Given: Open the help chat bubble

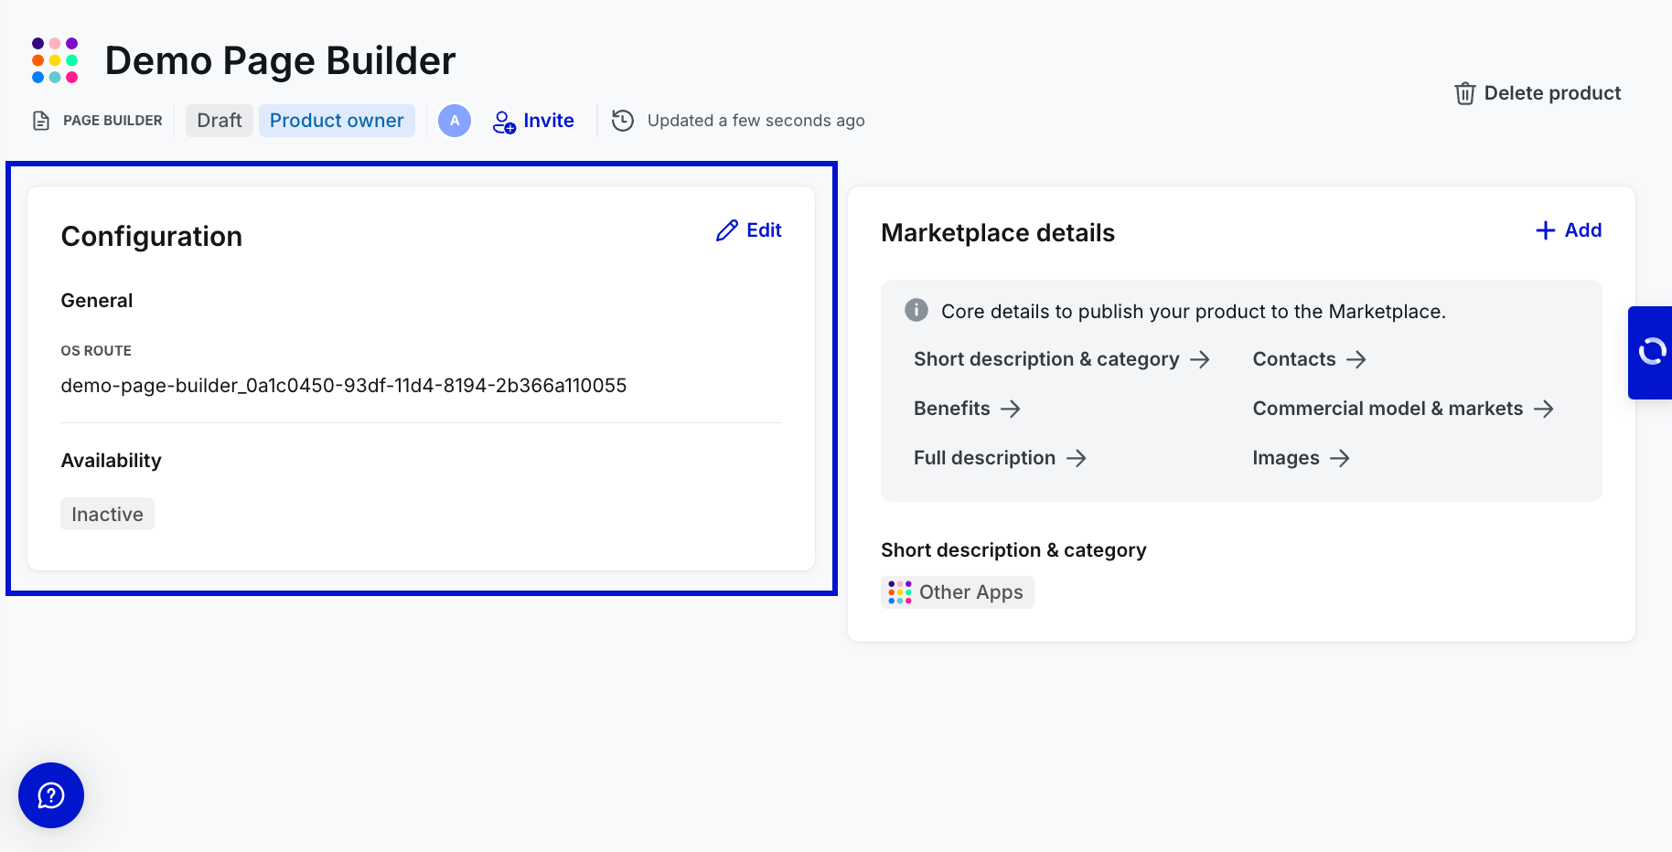Looking at the screenshot, I should pyautogui.click(x=51, y=795).
